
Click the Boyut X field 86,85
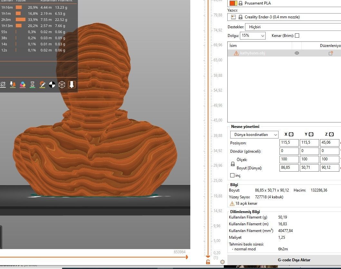coord(289,168)
